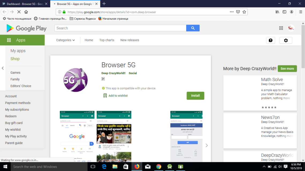Image resolution: width=305 pixels, height=171 pixels.
Task: Click the content blocking shield icon
Action: (x=238, y=12)
